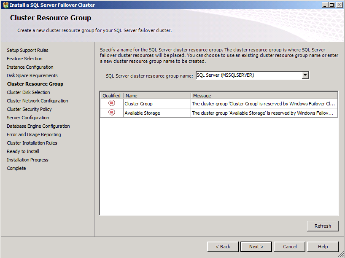Viewport: 345px width, 258px height.
Task: Sort by the Qualified column header
Action: (x=111, y=96)
